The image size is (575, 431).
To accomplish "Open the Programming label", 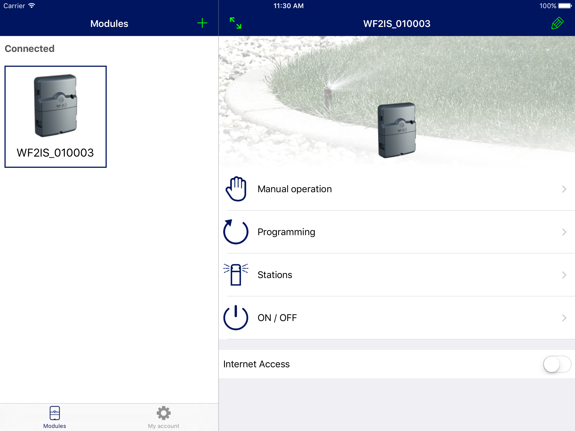I will click(286, 232).
